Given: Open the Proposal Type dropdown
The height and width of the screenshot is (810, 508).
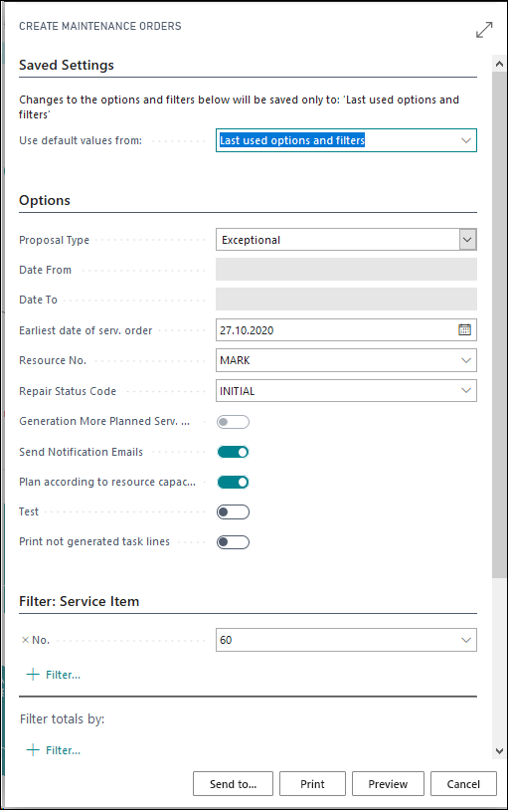Looking at the screenshot, I should click(467, 240).
